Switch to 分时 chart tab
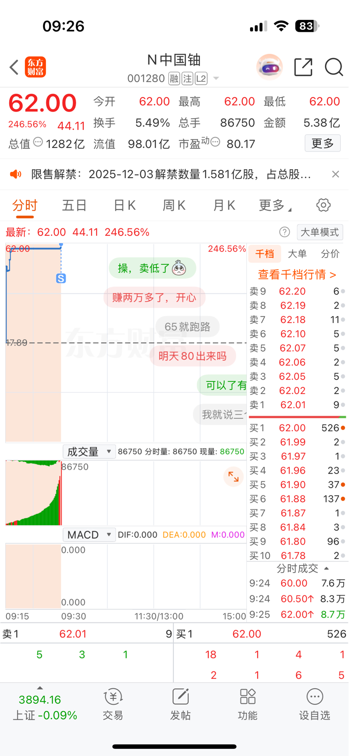This screenshot has height=756, width=349. [x=25, y=206]
